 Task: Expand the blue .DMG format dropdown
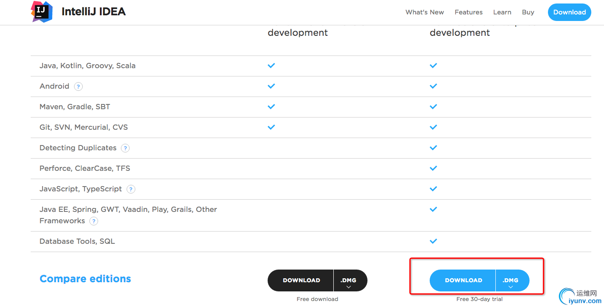click(x=512, y=280)
